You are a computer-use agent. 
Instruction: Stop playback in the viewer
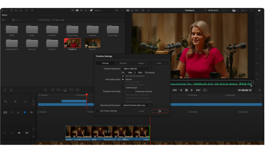pyautogui.click(x=186, y=90)
